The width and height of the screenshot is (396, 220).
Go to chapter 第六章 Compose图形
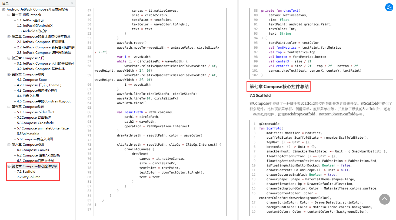28,145
